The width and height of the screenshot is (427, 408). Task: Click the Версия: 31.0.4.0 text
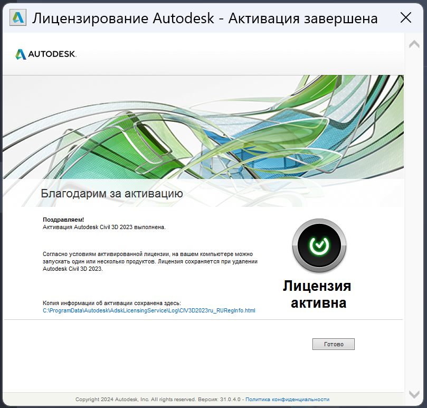(219, 399)
